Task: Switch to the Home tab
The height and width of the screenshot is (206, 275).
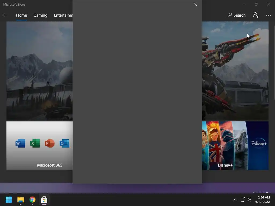Action: (x=21, y=15)
